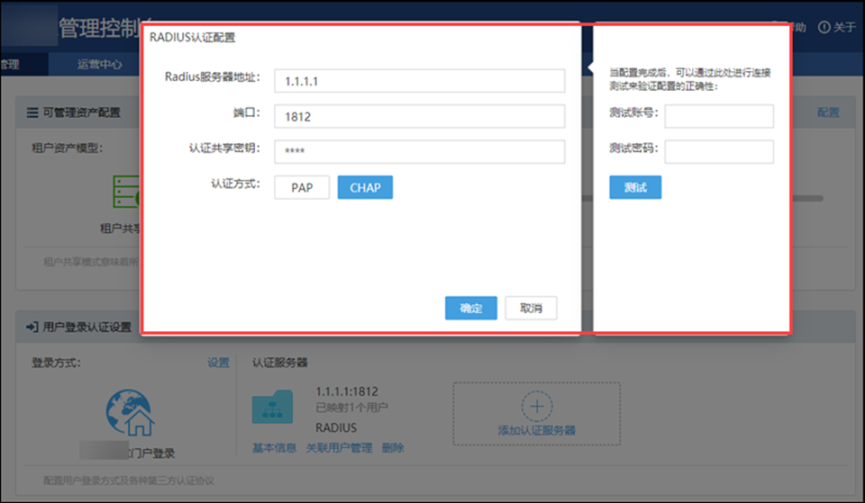The width and height of the screenshot is (865, 503).
Task: Focus the Radius服务器地址 input field
Action: point(419,81)
